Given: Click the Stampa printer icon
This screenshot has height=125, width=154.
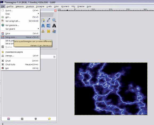Looking at the screenshot, I should pos(3,56).
